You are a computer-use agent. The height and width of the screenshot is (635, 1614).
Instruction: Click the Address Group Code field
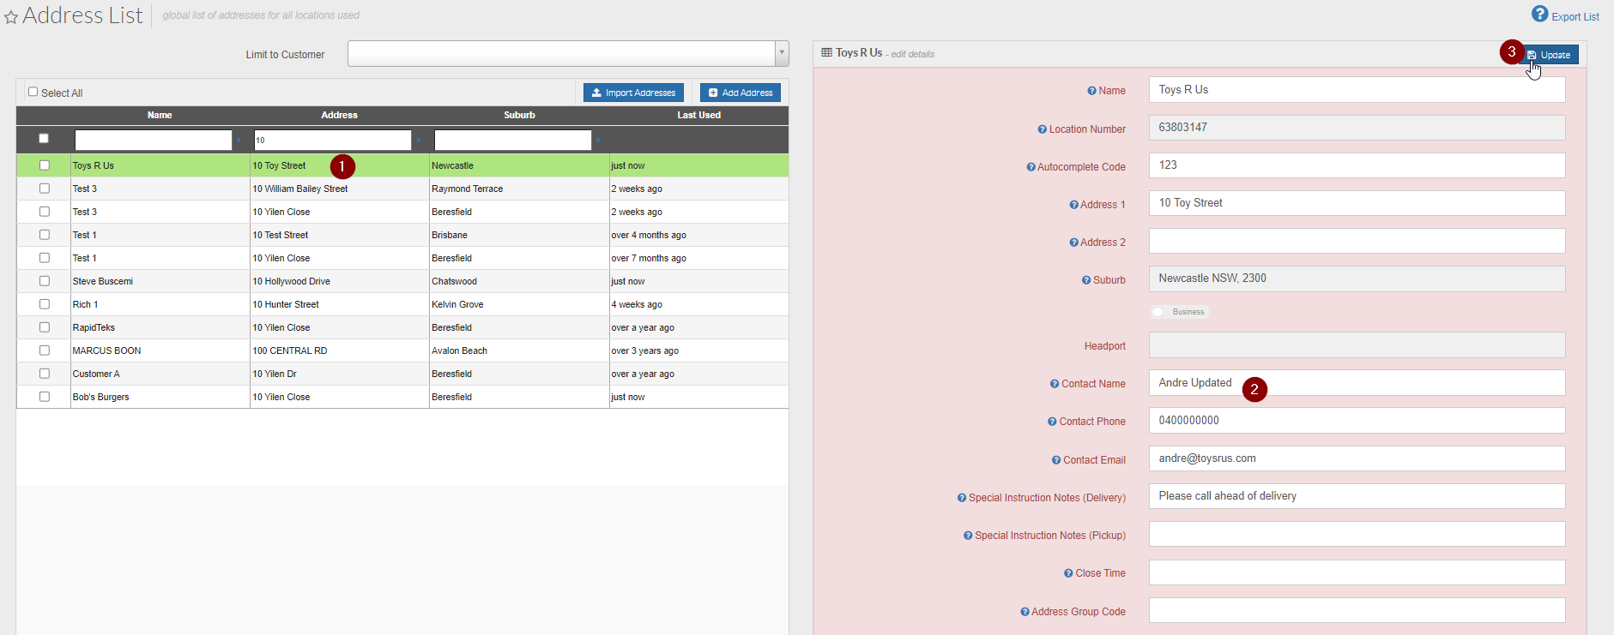click(x=1357, y=610)
